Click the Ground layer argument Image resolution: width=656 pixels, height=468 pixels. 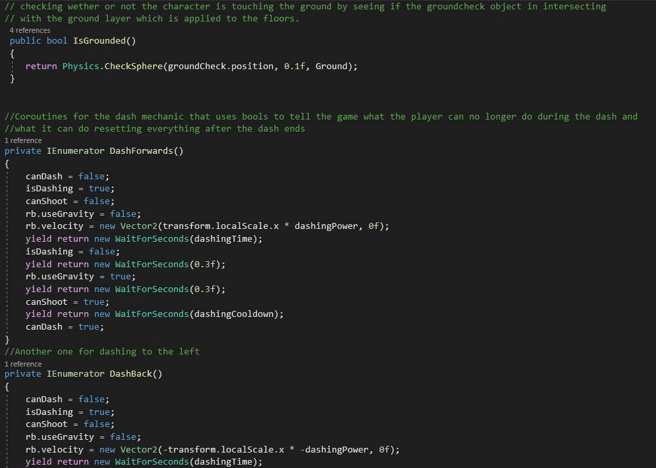pyautogui.click(x=331, y=66)
